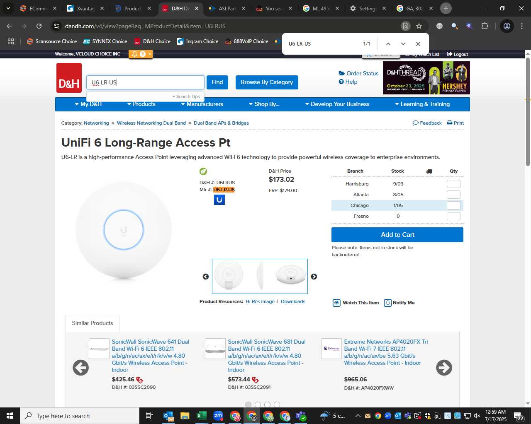Reload the D&H page
This screenshot has width=531, height=424.
[x=39, y=26]
